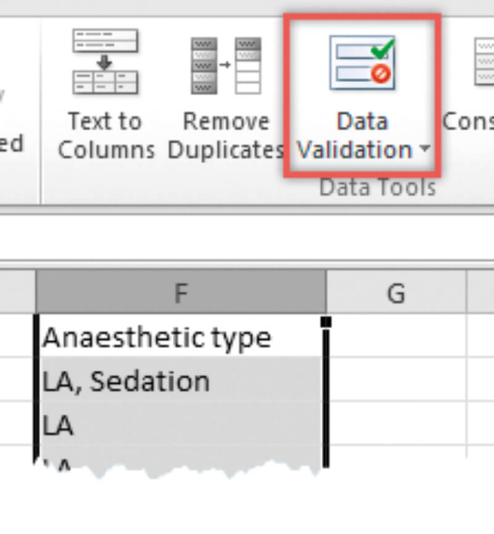The height and width of the screenshot is (534, 494).
Task: Click the Text to Columns icon
Action: click(105, 61)
